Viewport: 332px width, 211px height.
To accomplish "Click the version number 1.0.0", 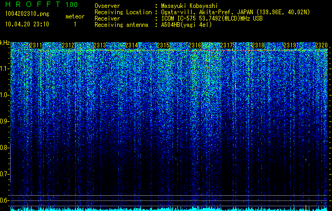I will 72,4.
